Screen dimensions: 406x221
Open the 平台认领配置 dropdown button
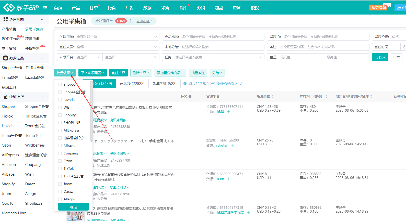[x=92, y=73]
